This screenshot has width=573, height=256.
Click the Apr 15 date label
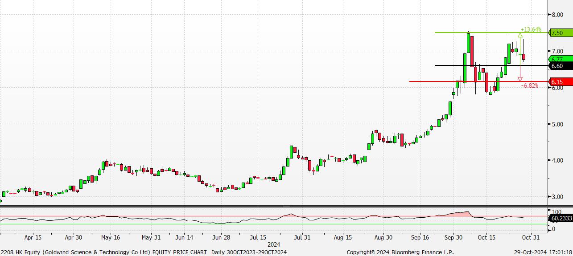pyautogui.click(x=33, y=238)
